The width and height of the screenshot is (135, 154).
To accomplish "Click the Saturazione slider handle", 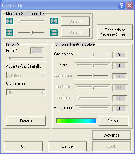I will (x=79, y=108).
